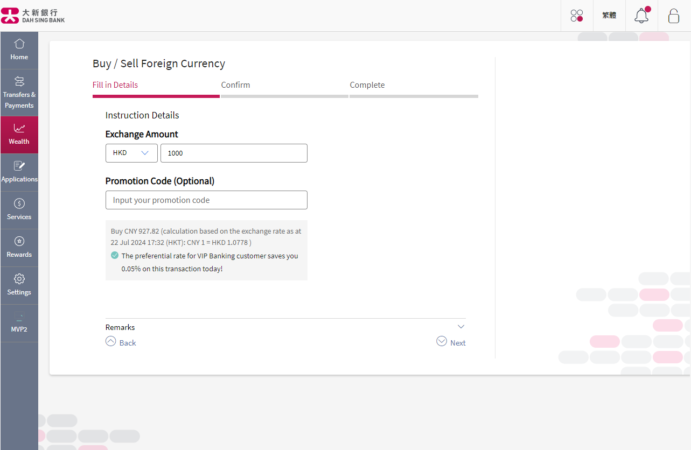Click the Instruction Details label

(142, 115)
